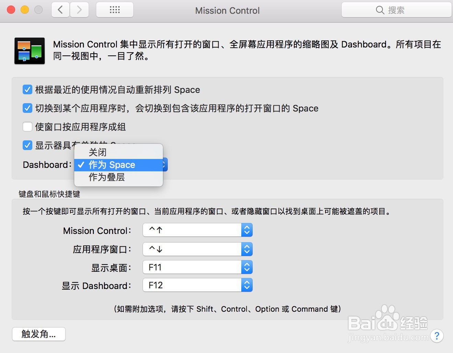453x353 pixels.
Task: Select 关闭 in Dashboard menu
Action: [x=98, y=152]
